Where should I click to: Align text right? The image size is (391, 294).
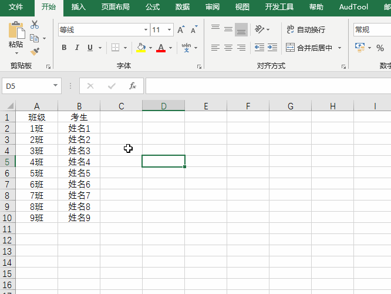point(241,48)
